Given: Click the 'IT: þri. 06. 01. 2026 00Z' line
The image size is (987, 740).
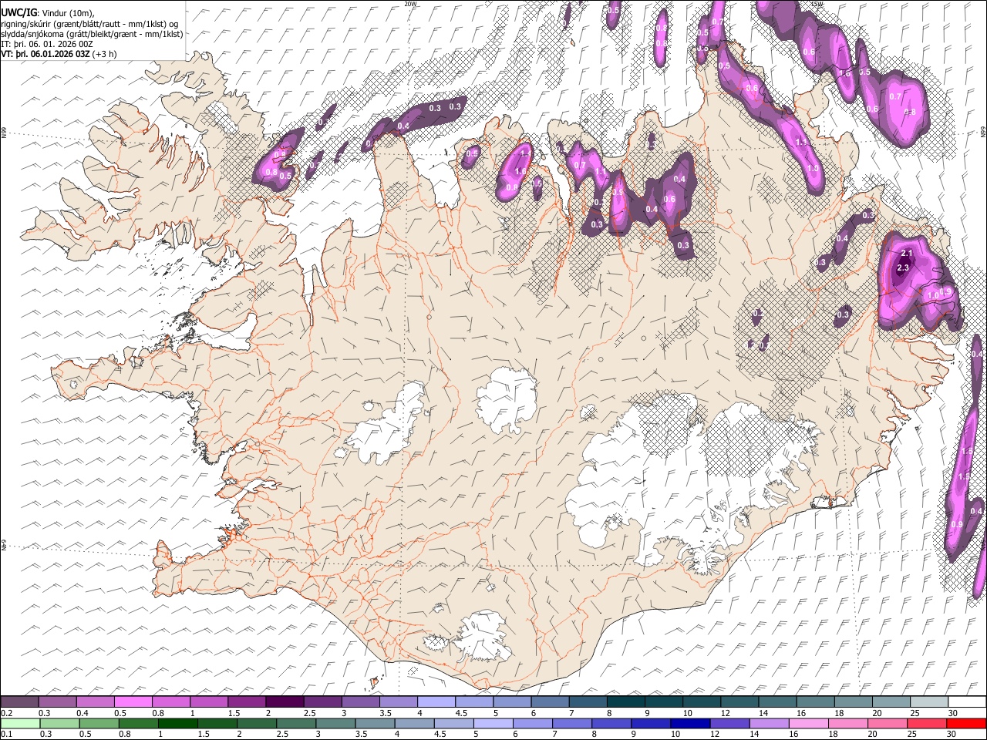Looking at the screenshot, I should click(x=47, y=44).
